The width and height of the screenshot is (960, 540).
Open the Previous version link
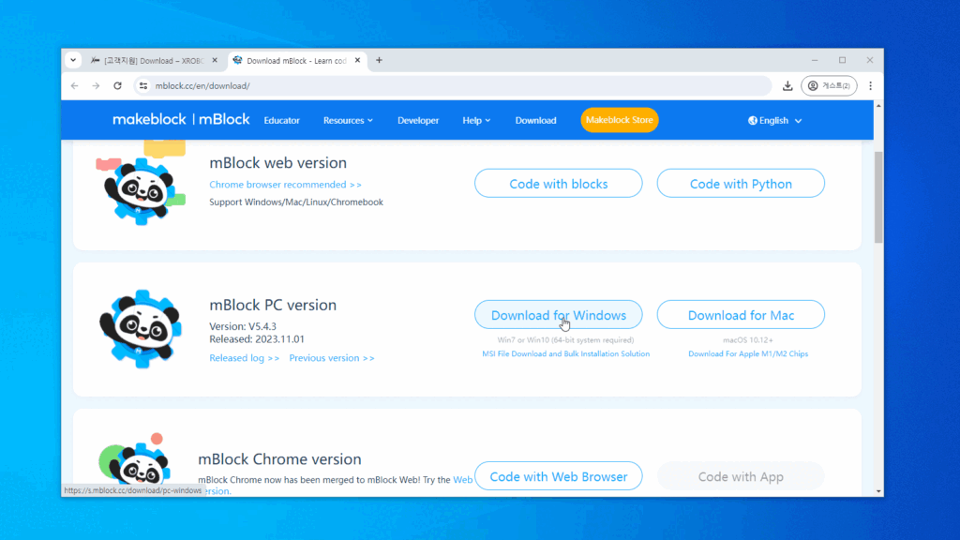(331, 358)
